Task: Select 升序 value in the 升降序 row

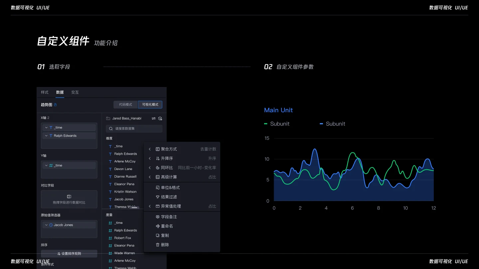Action: [x=212, y=158]
